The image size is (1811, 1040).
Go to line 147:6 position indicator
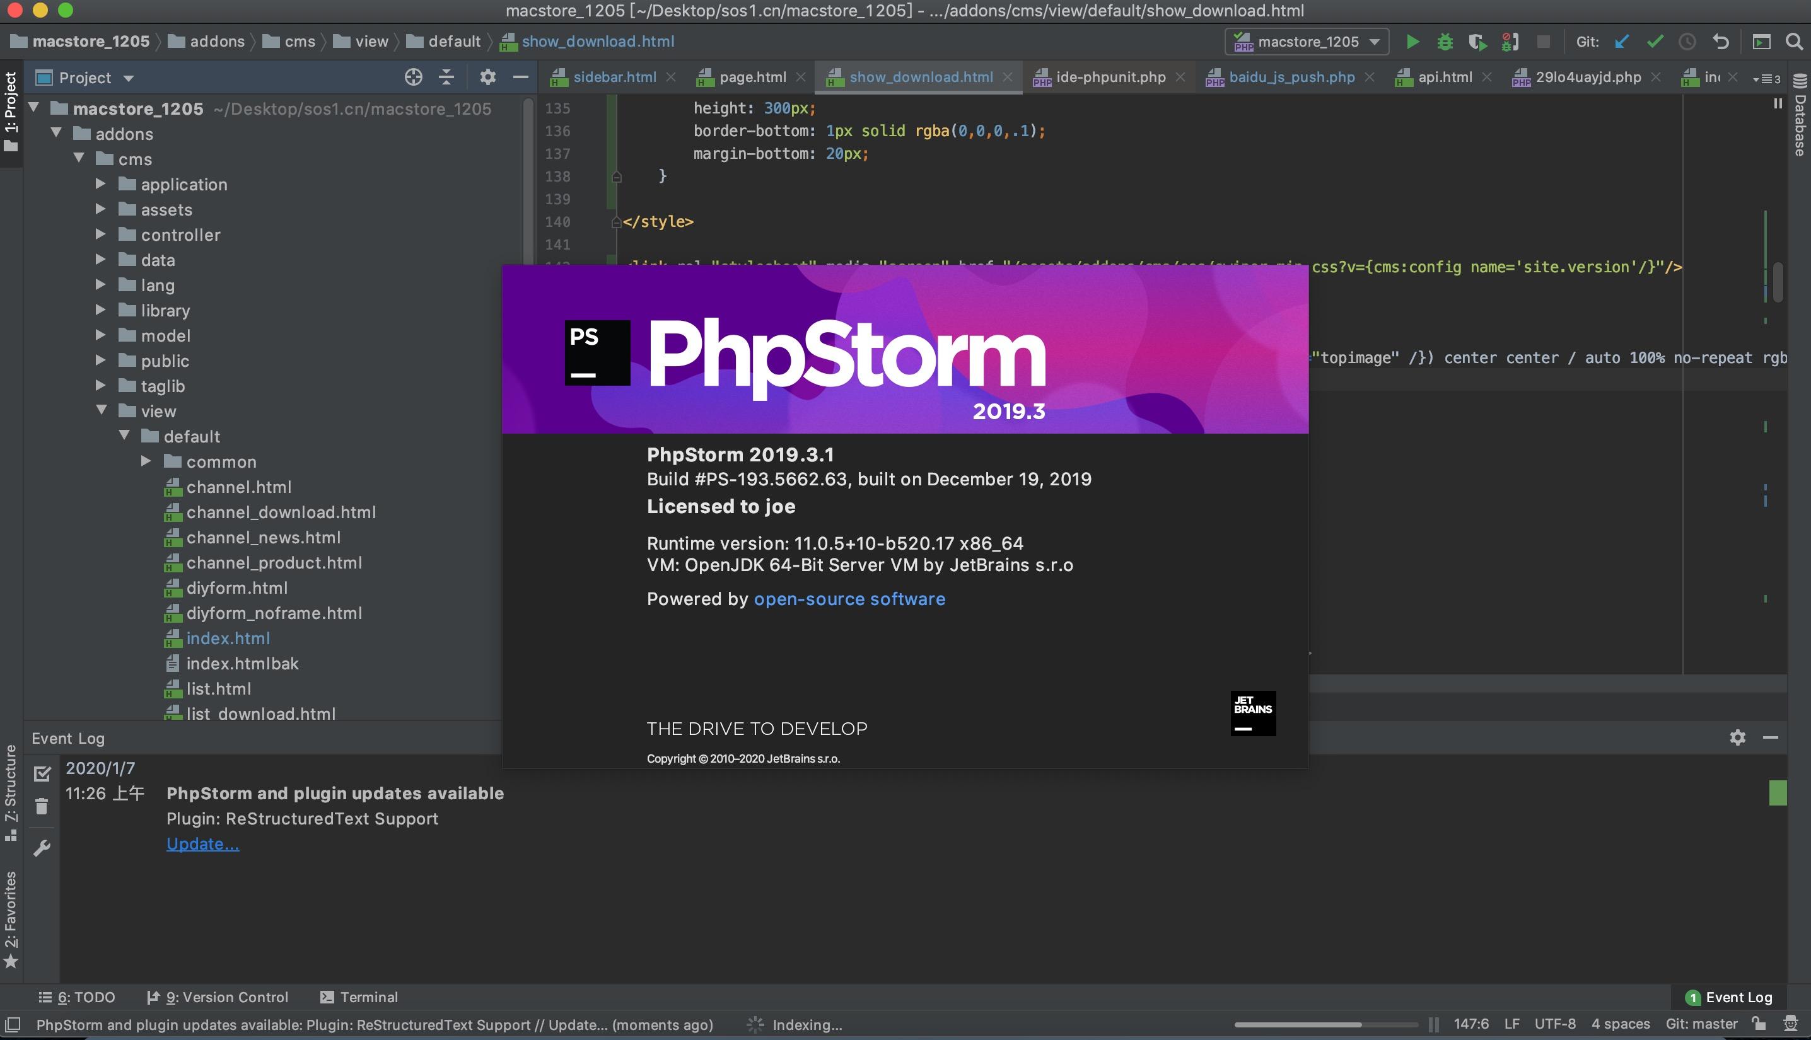click(1471, 1024)
